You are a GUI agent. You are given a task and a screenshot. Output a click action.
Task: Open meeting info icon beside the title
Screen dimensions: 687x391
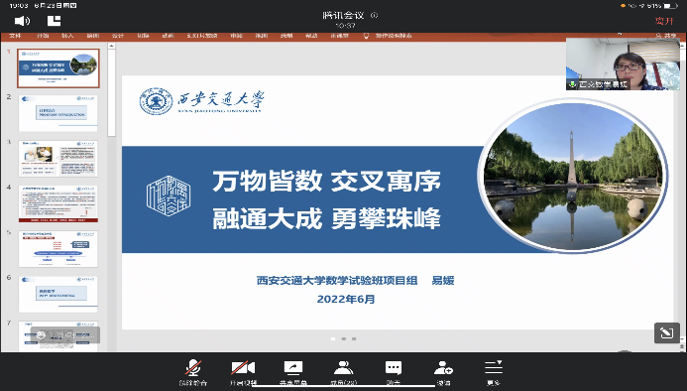point(374,15)
